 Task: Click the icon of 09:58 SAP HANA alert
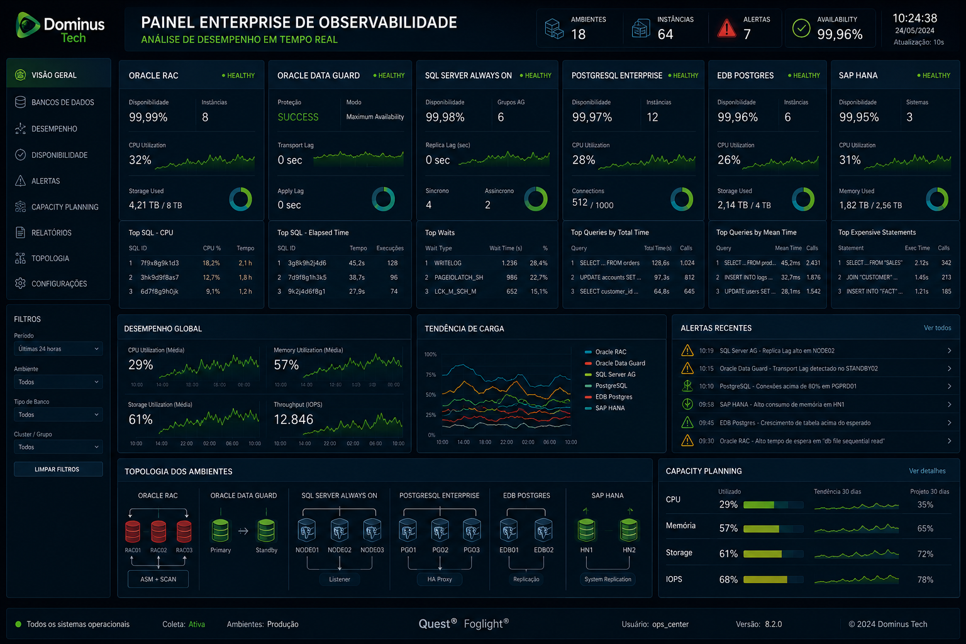[x=687, y=404]
